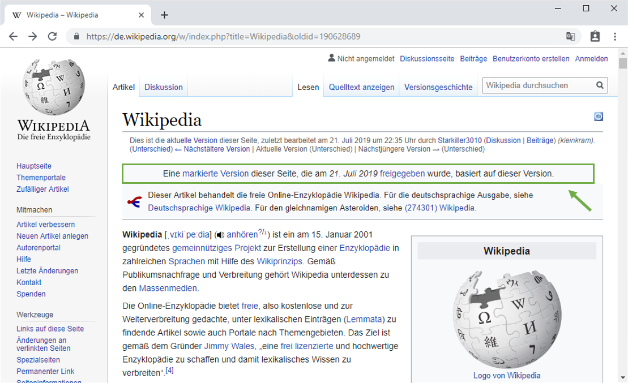Open the aktuelle Version link
628x383 pixels.
192,140
